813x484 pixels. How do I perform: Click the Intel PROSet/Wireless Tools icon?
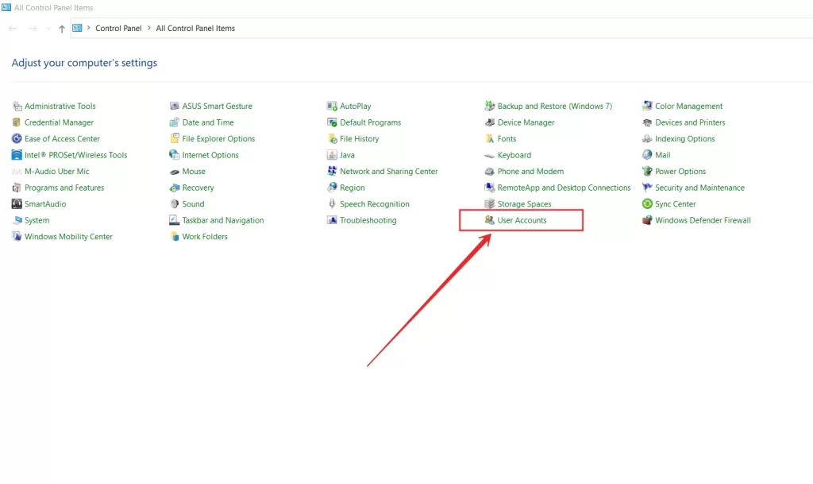pos(17,155)
